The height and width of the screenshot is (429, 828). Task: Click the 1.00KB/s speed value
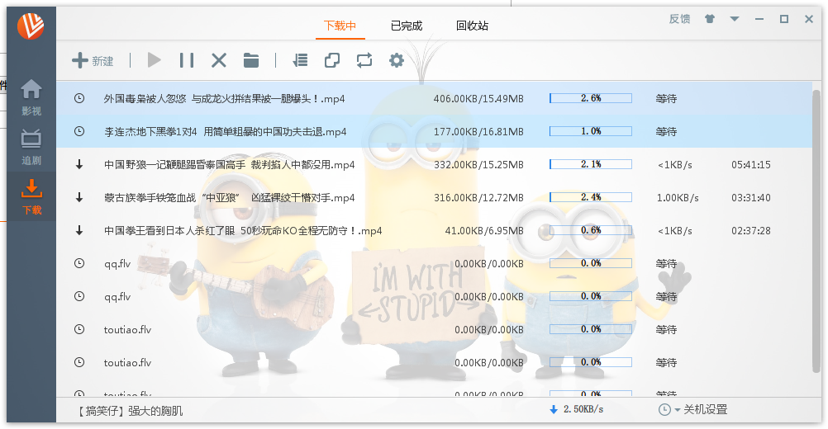678,198
